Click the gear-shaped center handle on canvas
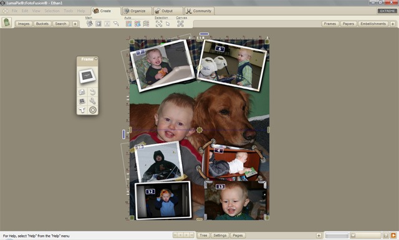399x240 pixels. point(199,130)
